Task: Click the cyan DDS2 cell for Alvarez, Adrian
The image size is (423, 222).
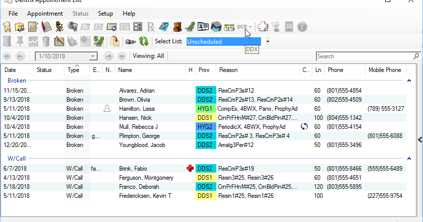Action: [206, 91]
